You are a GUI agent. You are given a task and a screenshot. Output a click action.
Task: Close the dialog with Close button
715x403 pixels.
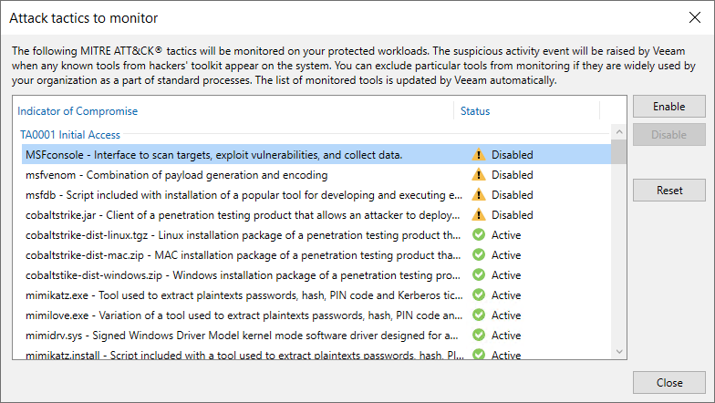(x=668, y=382)
